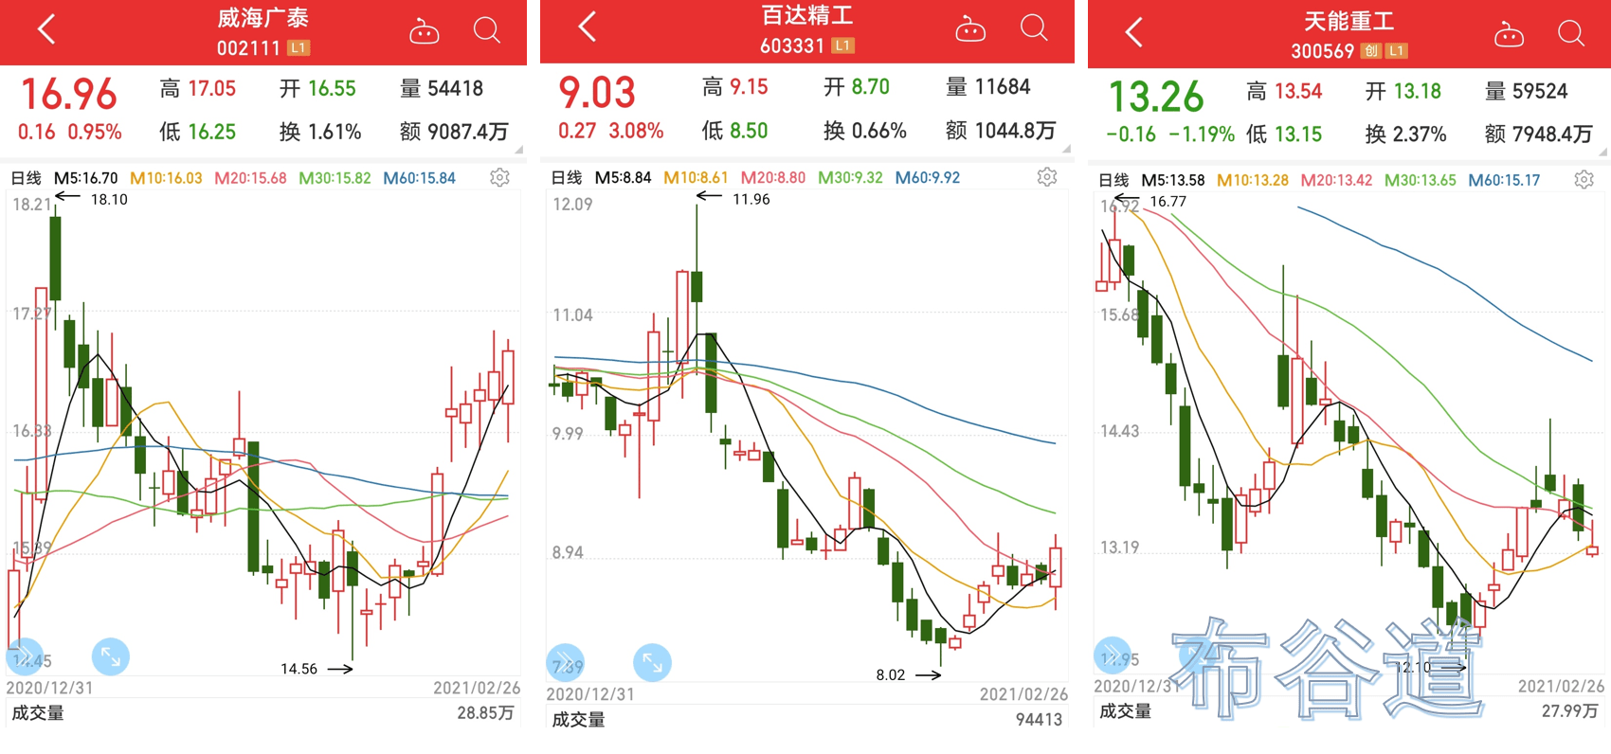Tap M20:15.68 moving average label
Image resolution: width=1611 pixels, height=754 pixels.
(250, 178)
